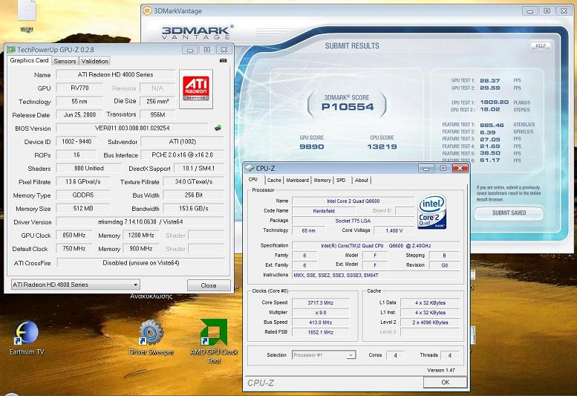The width and height of the screenshot is (577, 396).
Task: Open the SPD tab in CPU-Z
Action: (x=341, y=181)
